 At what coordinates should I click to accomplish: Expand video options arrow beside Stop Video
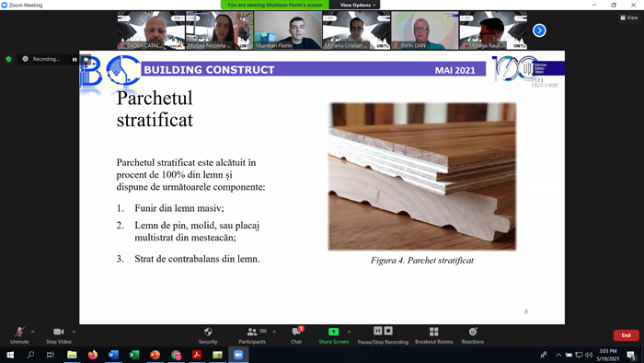coord(74,332)
